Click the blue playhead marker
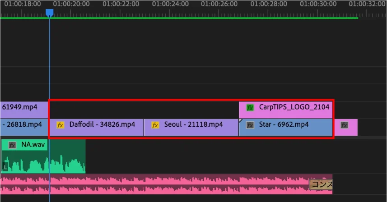 pyautogui.click(x=50, y=13)
